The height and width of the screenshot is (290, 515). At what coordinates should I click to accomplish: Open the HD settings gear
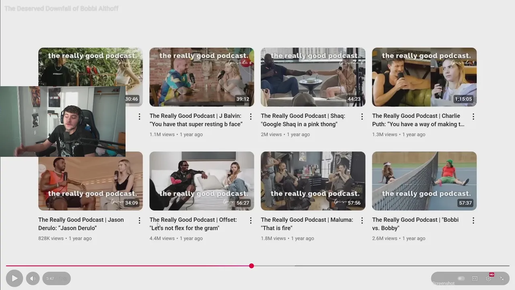point(488,278)
